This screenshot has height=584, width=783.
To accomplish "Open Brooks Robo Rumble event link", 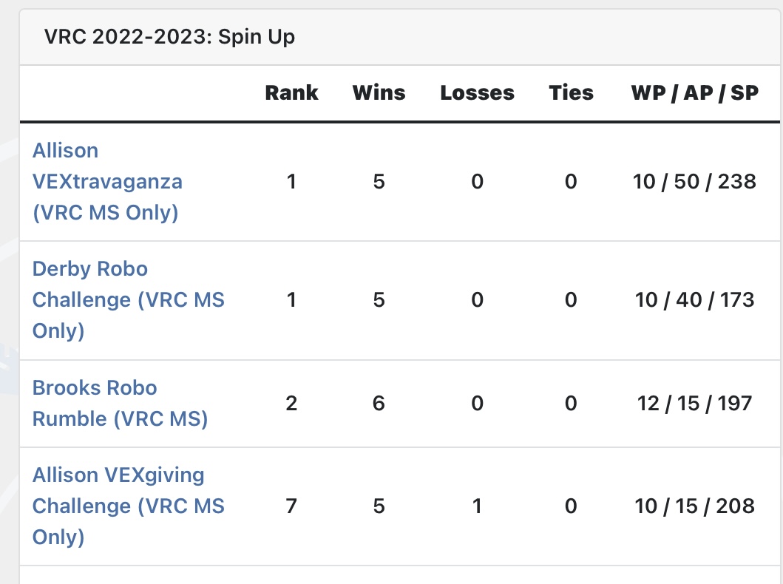I will pos(120,404).
